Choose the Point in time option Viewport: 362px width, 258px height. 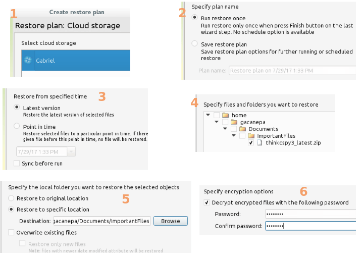click(17, 126)
